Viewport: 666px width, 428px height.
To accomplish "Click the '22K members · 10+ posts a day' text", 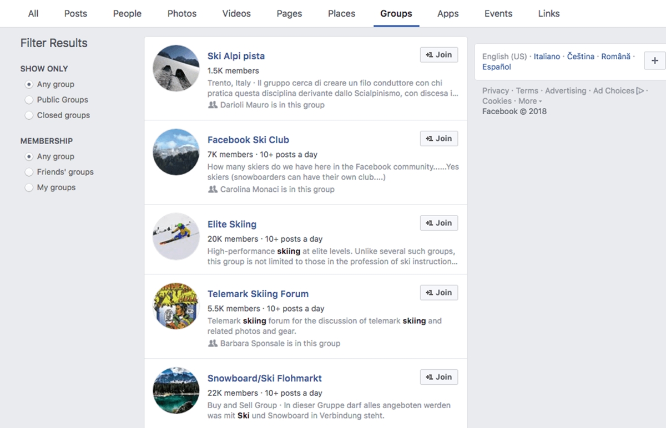I will (x=265, y=393).
